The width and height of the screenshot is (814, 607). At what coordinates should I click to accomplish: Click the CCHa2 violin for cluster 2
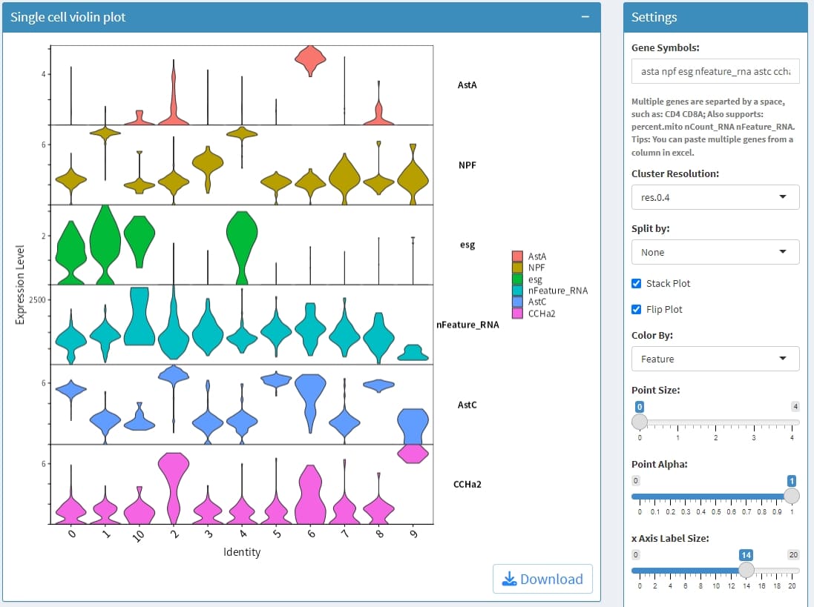click(x=174, y=485)
